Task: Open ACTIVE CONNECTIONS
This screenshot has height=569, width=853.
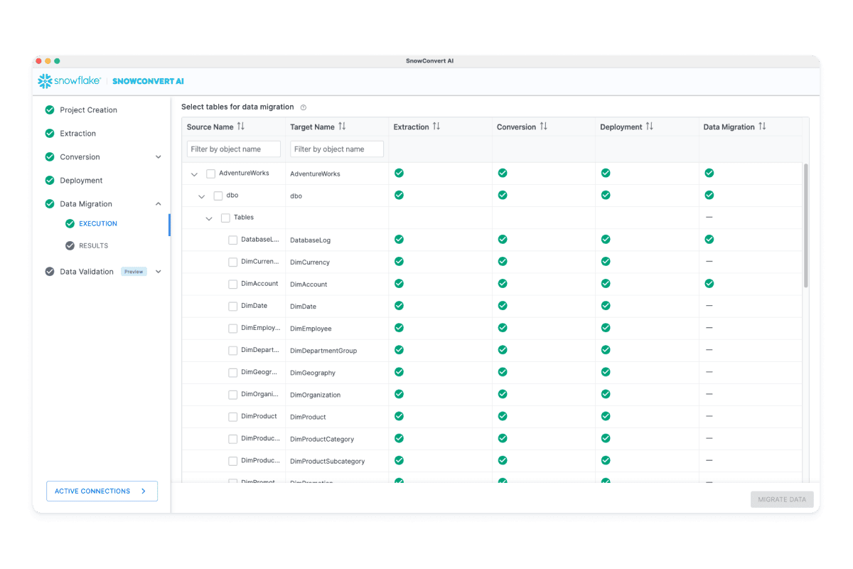Action: coord(102,491)
